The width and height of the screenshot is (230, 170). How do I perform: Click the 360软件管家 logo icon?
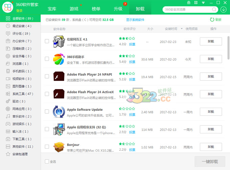pos(8,7)
